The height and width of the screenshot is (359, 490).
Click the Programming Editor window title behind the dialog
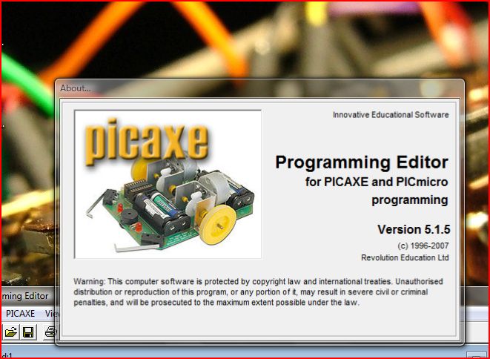(x=25, y=296)
